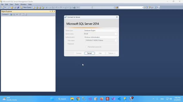183x102 pixels.
Task: Click the Copy toolbar icon
Action: [x=49, y=8]
